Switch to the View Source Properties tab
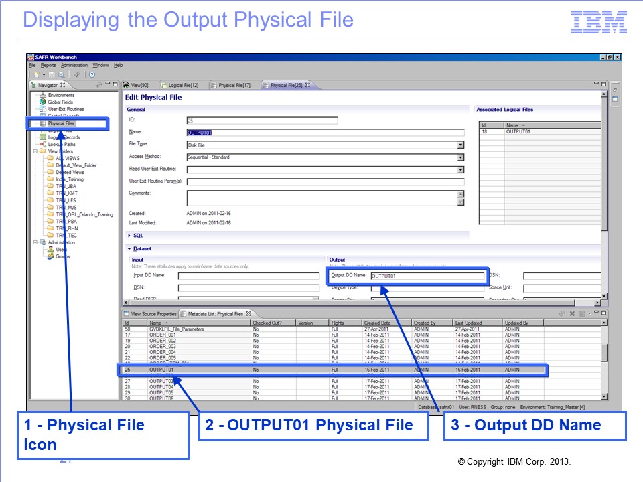The height and width of the screenshot is (482, 643). 150,314
